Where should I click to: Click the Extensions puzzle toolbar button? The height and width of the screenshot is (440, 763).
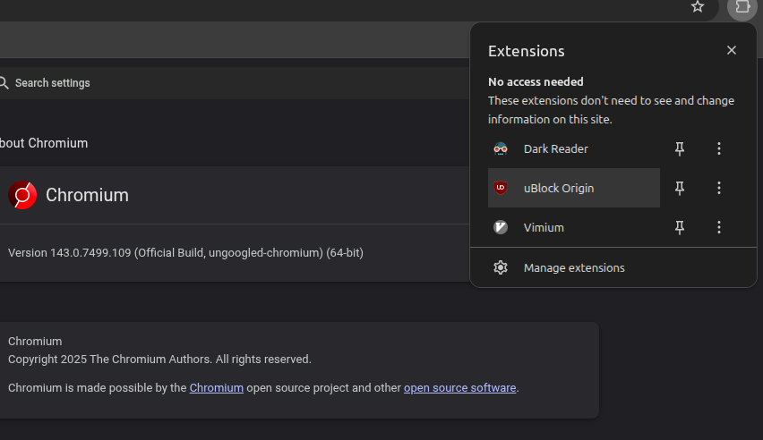point(742,7)
